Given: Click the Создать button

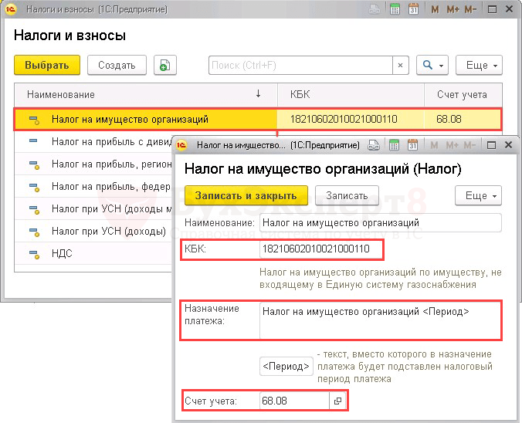Looking at the screenshot, I should [x=117, y=65].
